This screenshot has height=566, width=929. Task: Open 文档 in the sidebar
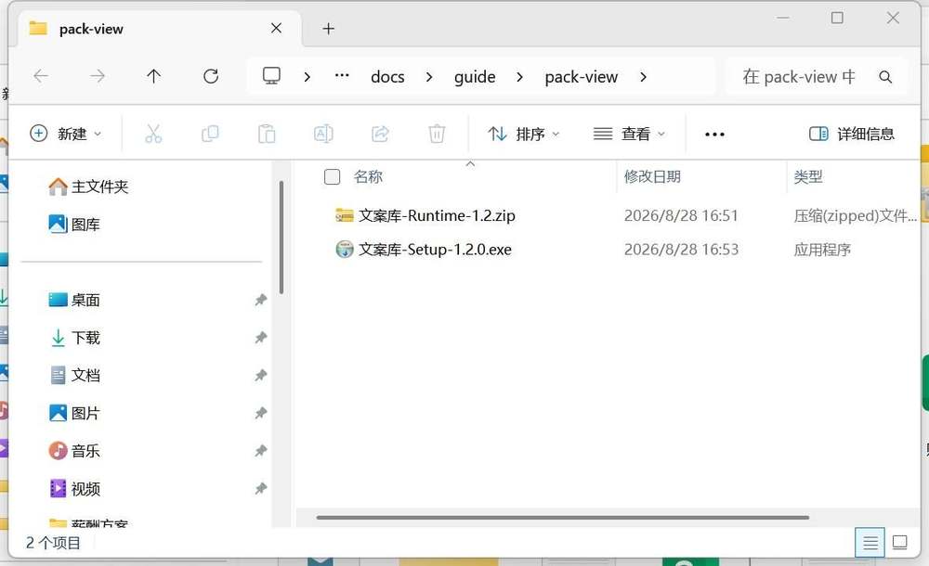[x=74, y=375]
